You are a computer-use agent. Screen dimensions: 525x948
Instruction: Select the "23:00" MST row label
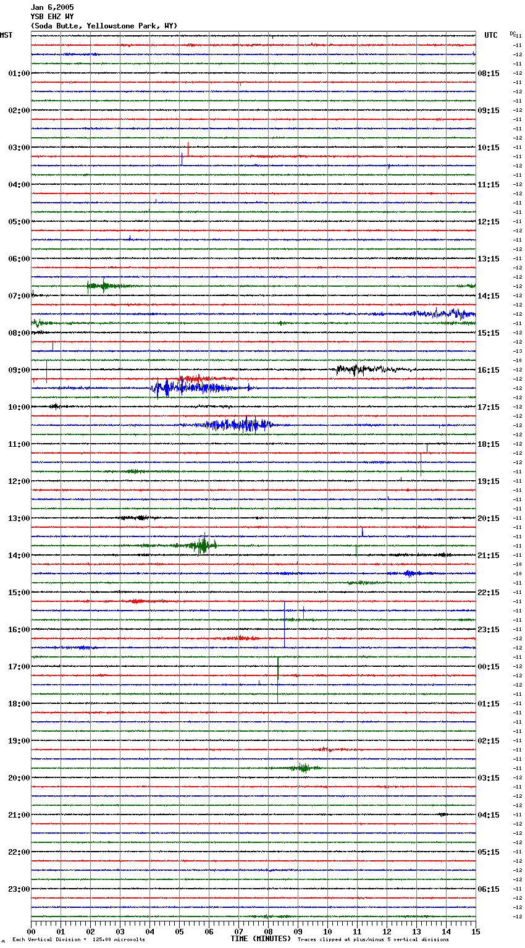tap(19, 889)
